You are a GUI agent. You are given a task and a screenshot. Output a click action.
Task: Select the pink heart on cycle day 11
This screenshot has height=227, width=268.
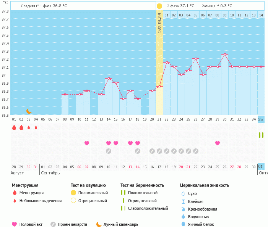tap(87, 143)
